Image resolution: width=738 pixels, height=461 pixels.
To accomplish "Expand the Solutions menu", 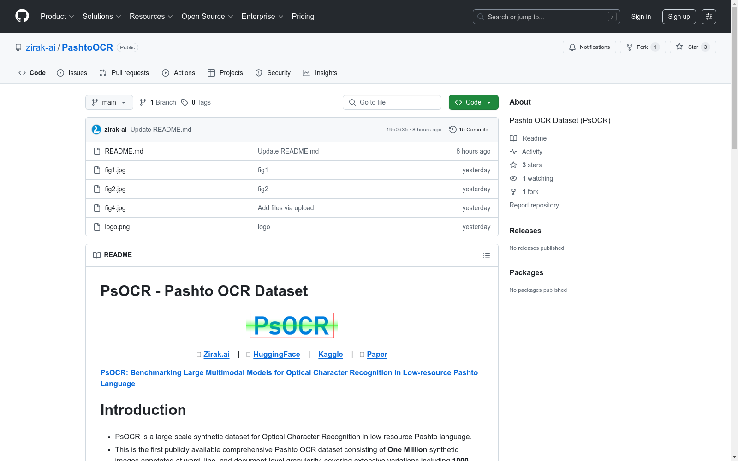I will pos(101,17).
